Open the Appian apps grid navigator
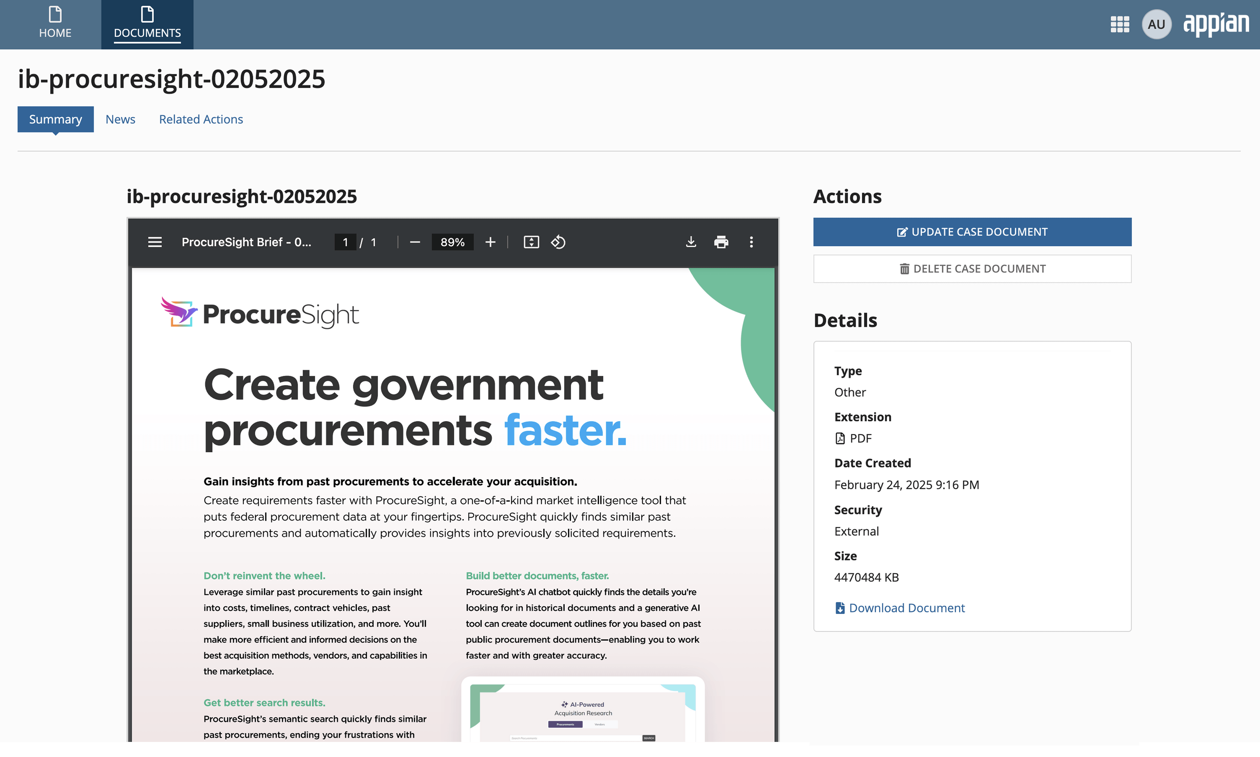This screenshot has height=757, width=1260. point(1119,25)
